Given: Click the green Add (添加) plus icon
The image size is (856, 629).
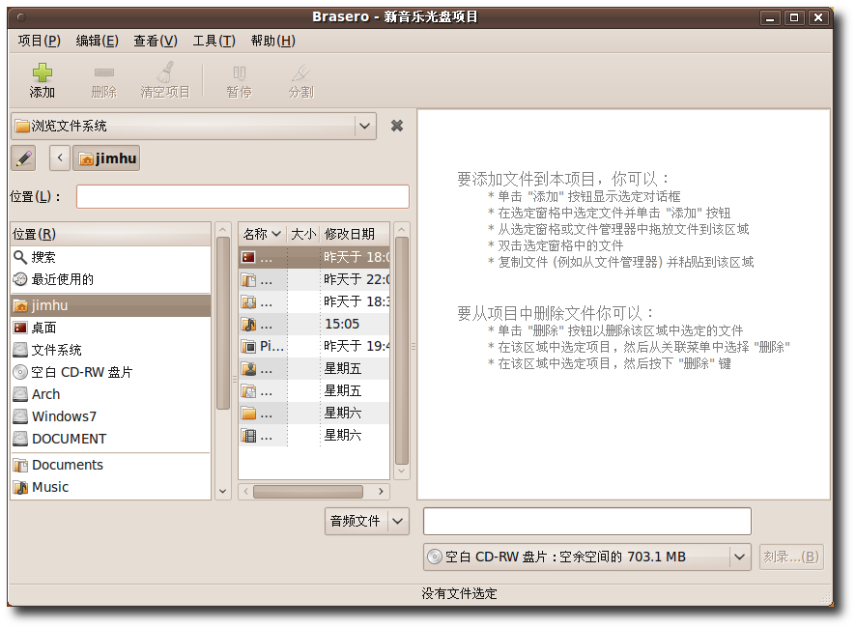Looking at the screenshot, I should (43, 72).
